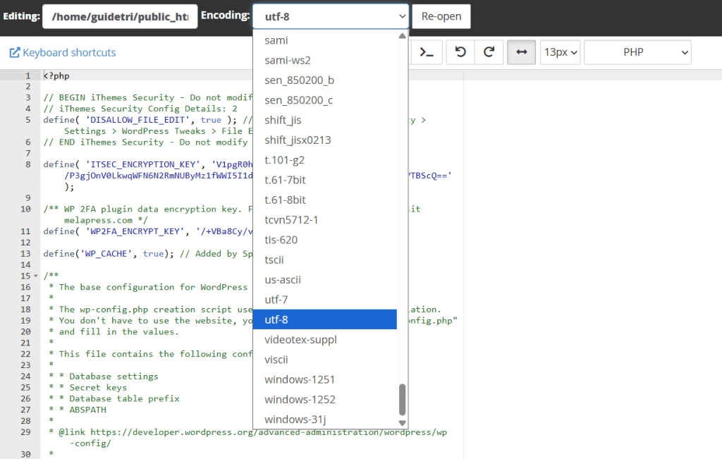Viewport: 722px width, 459px height.
Task: Click 'WP2FA_ENCRYPT_KEY' string on line 11
Action: point(135,231)
